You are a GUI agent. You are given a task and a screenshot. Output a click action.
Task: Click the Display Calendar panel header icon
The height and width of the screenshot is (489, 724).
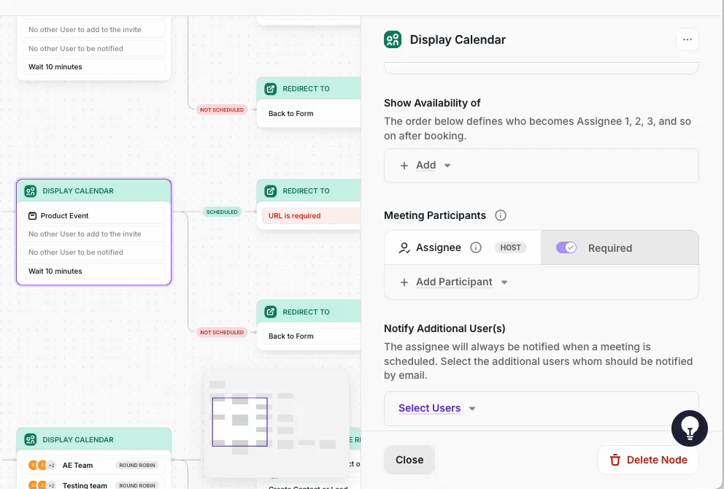click(x=393, y=39)
